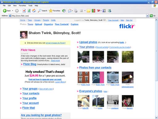Click the Upload photos heading link
Screen dimensions: 158x119
click(x=88, y=42)
